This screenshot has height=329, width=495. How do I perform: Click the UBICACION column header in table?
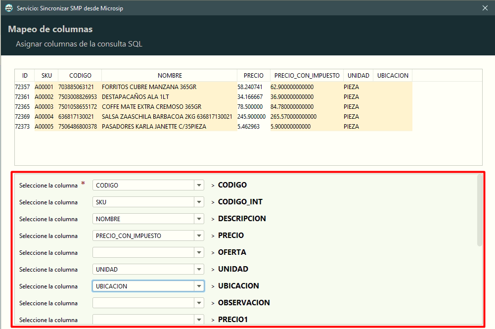pyautogui.click(x=393, y=76)
